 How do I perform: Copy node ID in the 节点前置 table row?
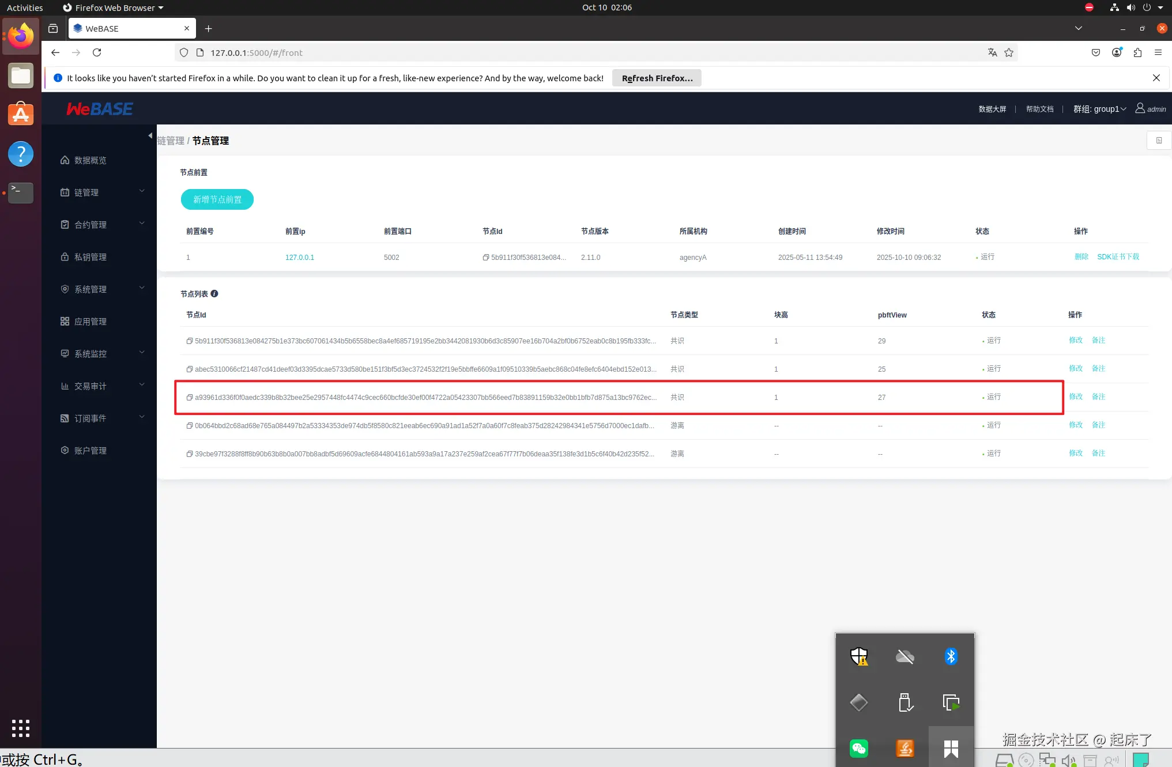(486, 258)
